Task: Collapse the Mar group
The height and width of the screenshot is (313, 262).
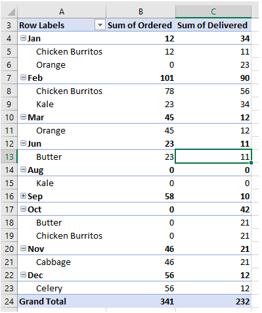Action: (x=23, y=117)
